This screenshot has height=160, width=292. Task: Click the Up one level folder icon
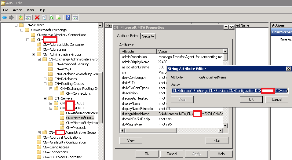tap(21, 18)
